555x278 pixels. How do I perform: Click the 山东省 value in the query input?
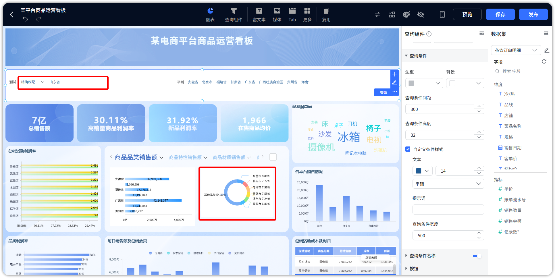[x=55, y=82]
